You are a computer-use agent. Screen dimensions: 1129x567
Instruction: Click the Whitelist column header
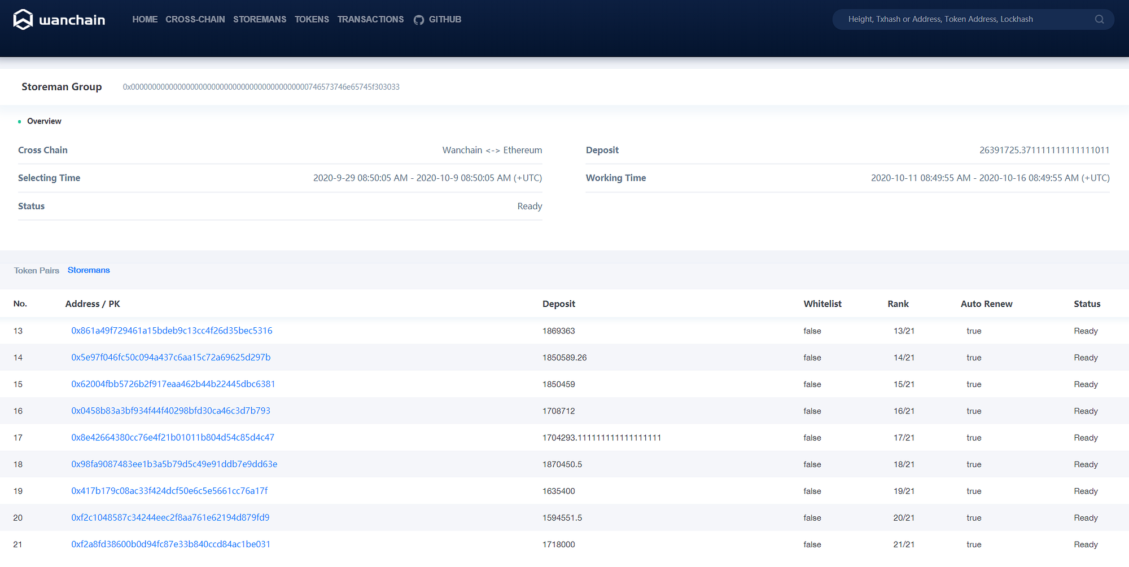[822, 304]
